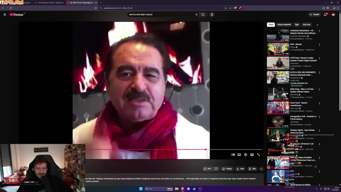This screenshot has height=192, width=341.
Task: Bookmark this page using the bookmark icon
Action: pos(95,8)
